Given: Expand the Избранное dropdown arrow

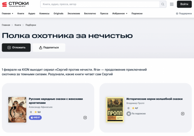Looking at the screenshot, I should (x=126, y=14).
